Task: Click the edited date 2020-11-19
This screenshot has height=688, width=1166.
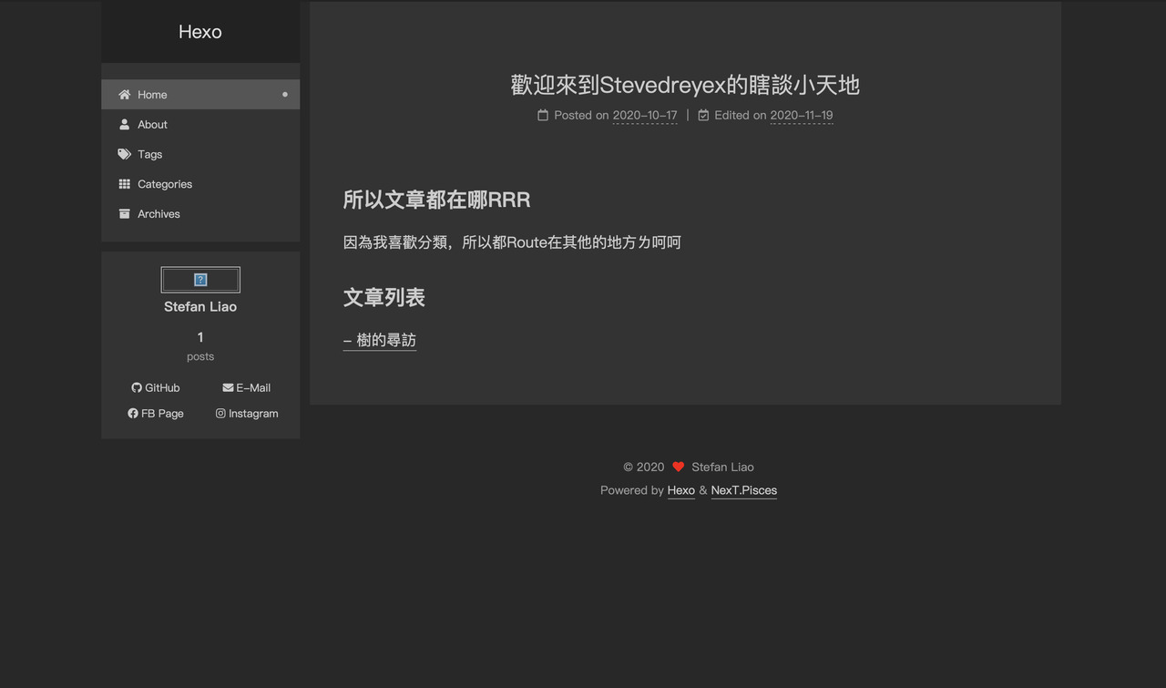Action: pos(802,115)
